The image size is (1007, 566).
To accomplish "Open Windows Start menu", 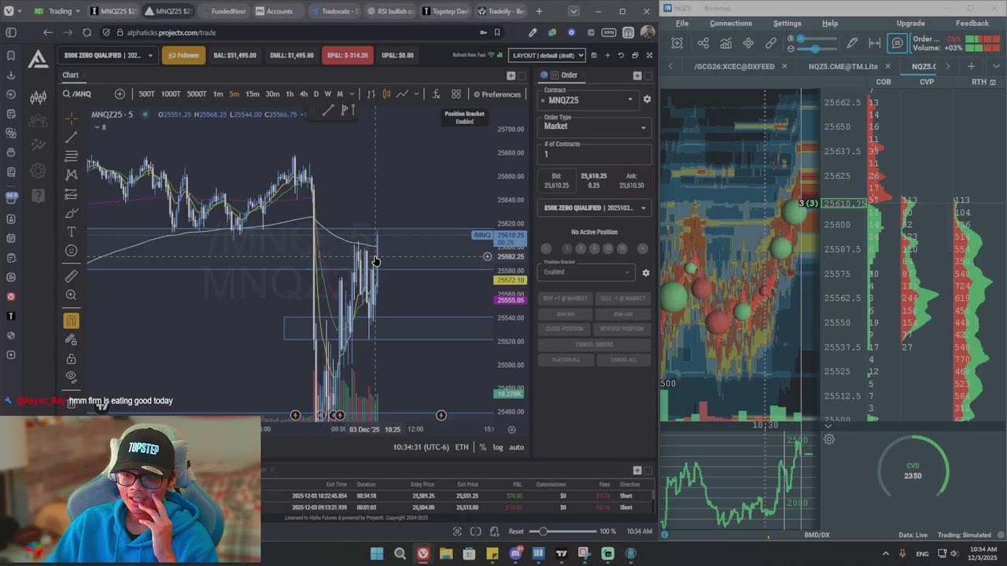I will (377, 553).
